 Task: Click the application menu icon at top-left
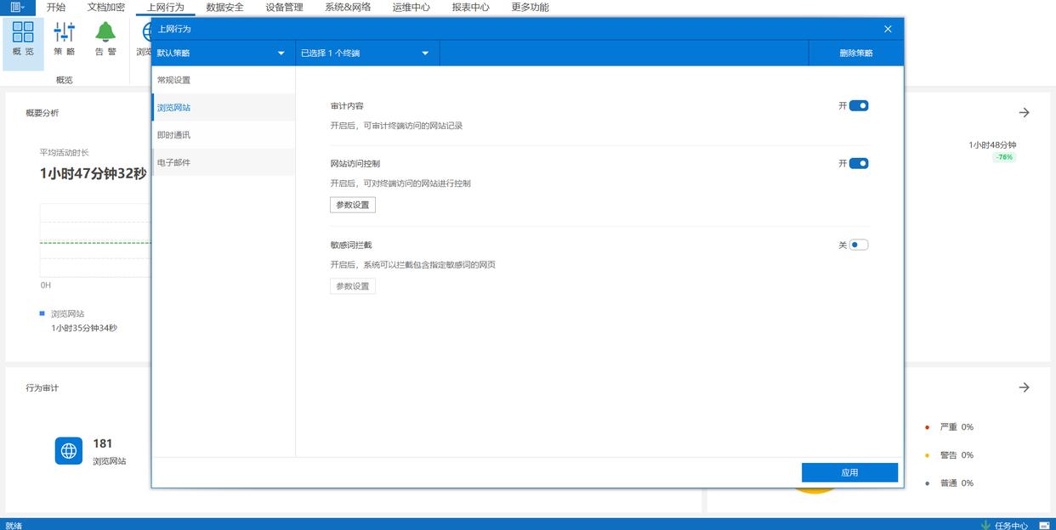16,7
